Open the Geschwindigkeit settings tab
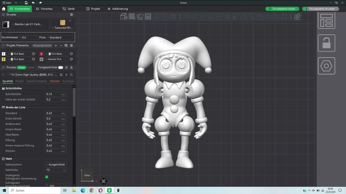Viewport: 346px width, 194px height. [x=37, y=81]
